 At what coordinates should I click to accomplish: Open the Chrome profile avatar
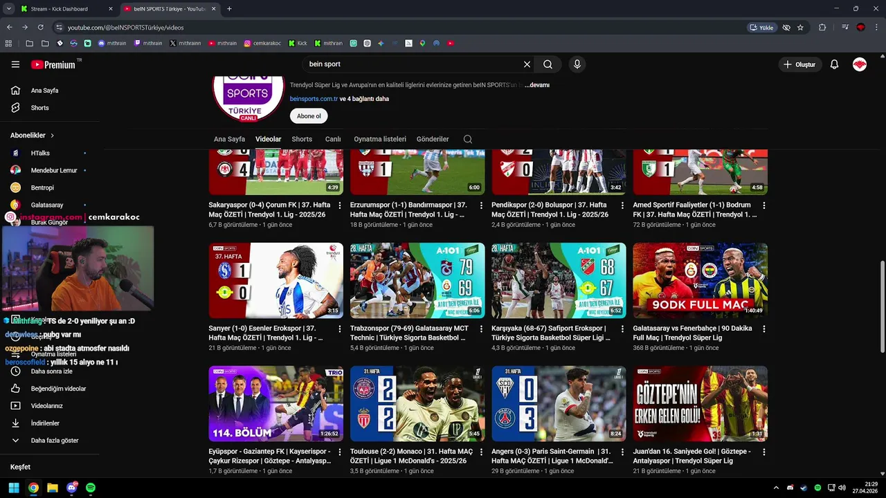point(860,28)
